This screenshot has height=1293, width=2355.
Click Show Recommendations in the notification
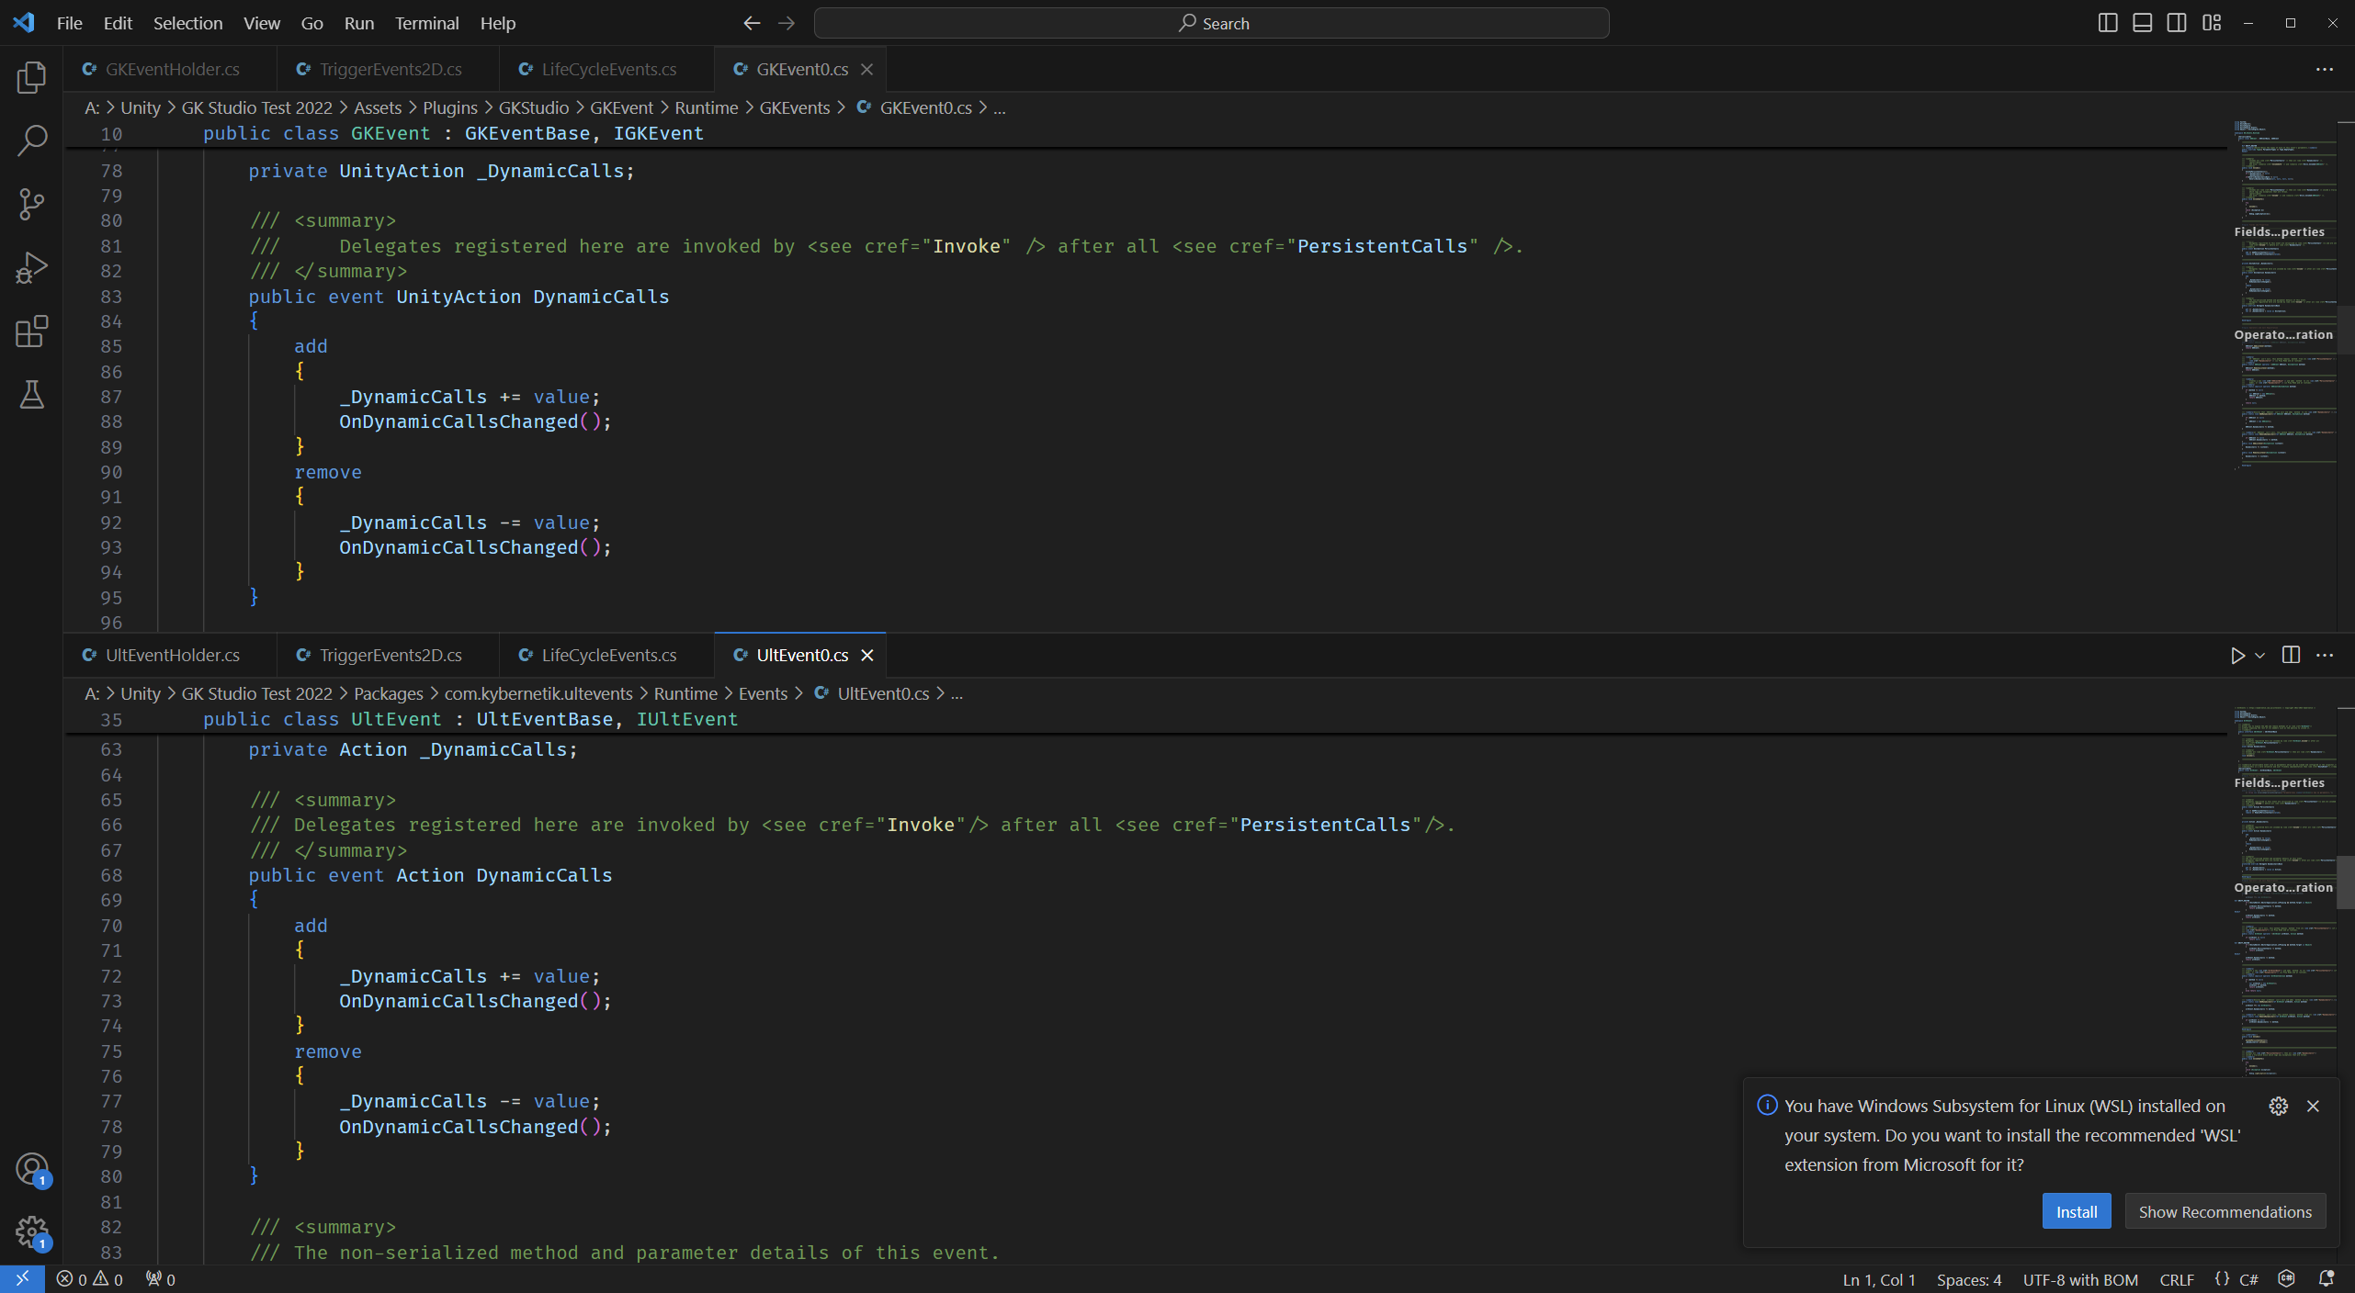(2225, 1211)
